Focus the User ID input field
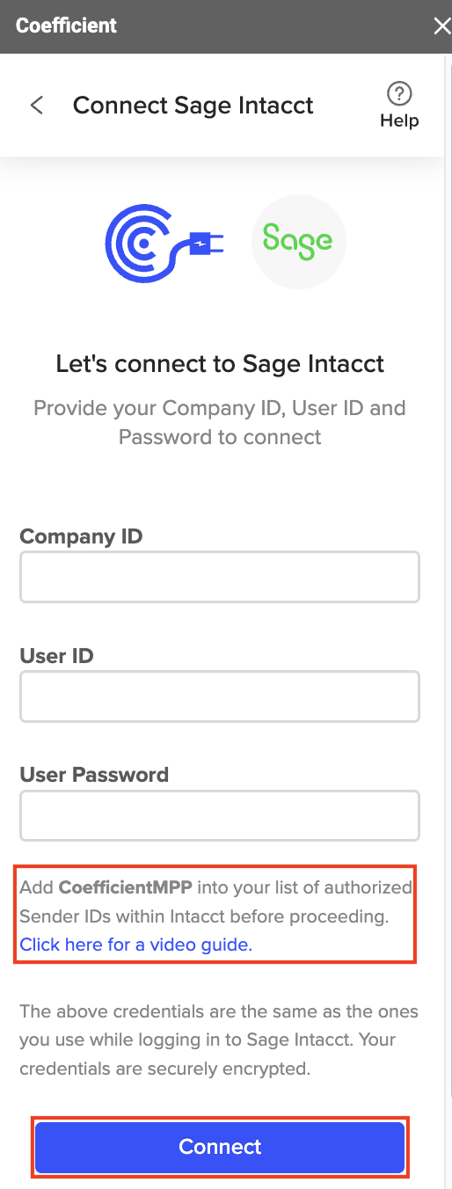Viewport: 452px width, 1189px height. (220, 697)
